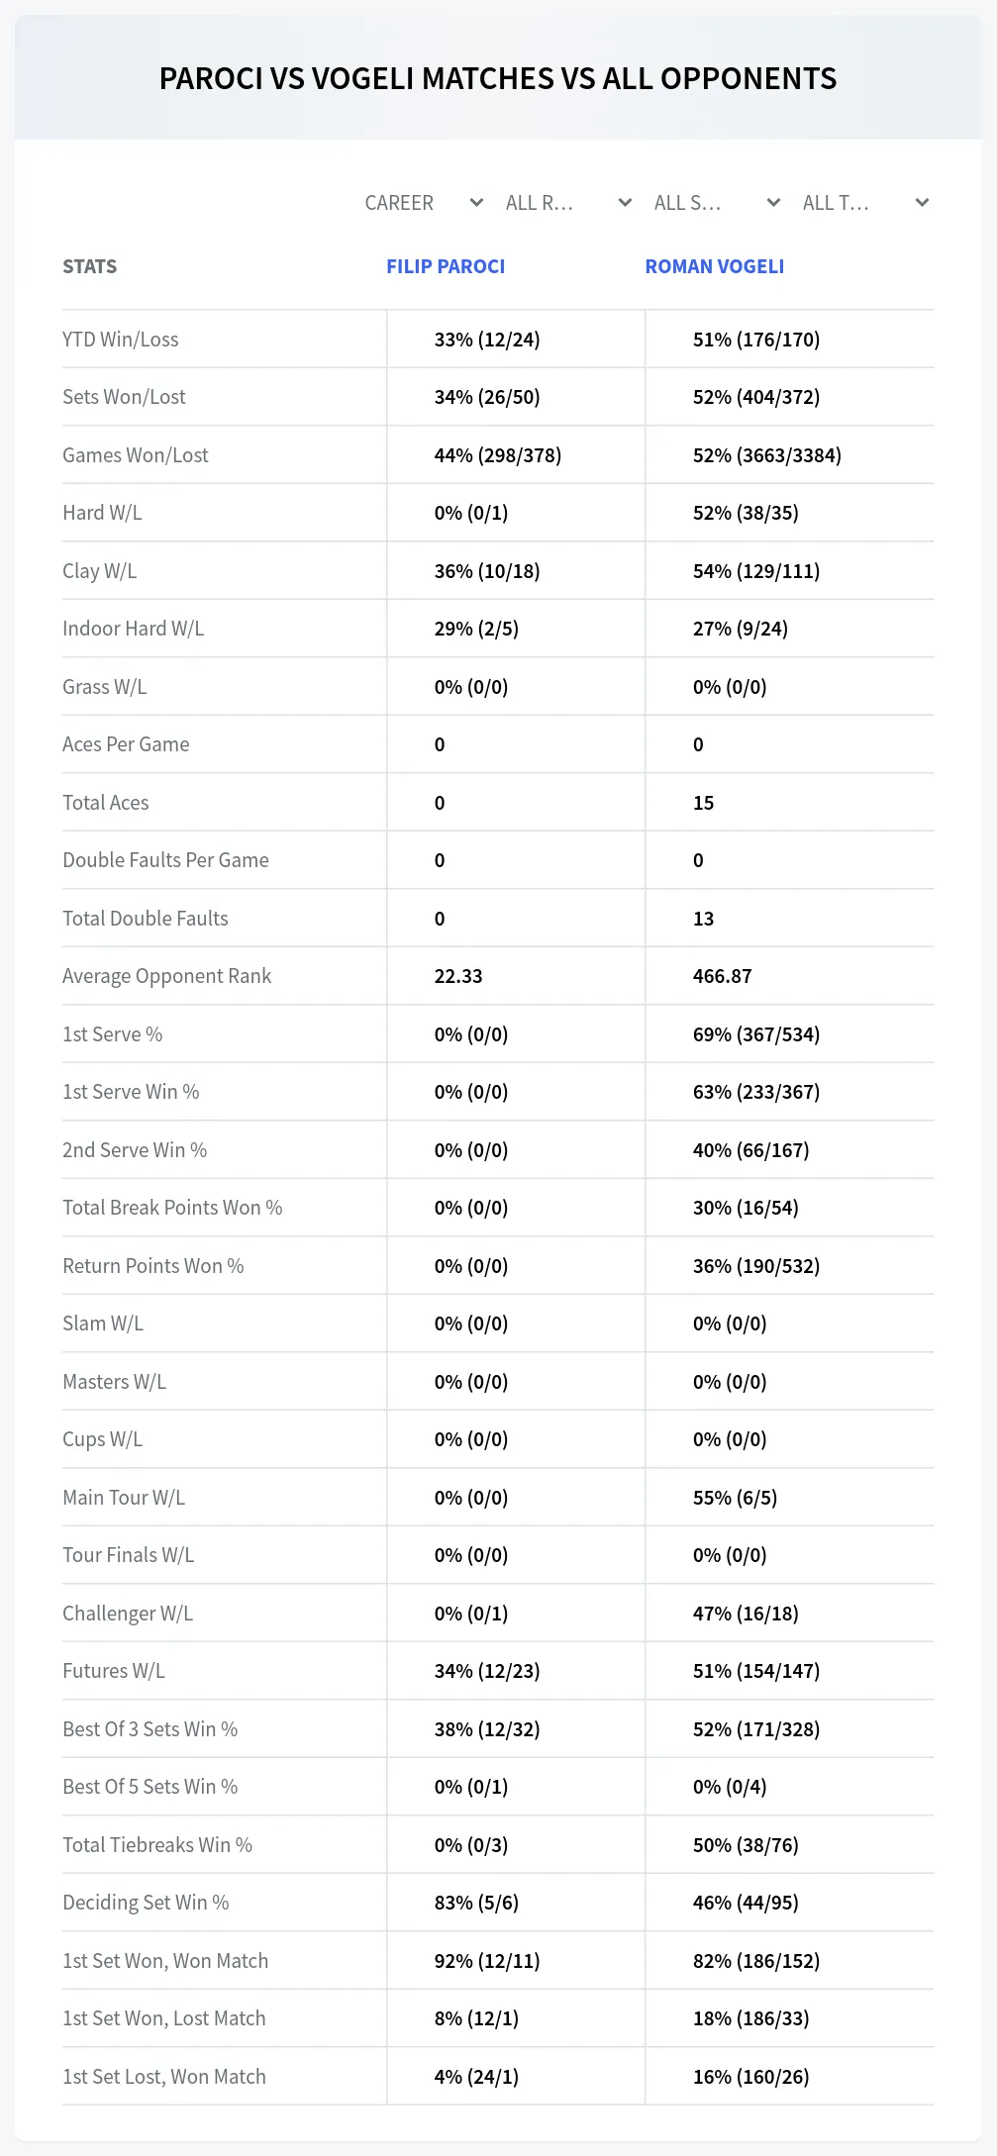Click Vogeli's Total Aces value 15
This screenshot has height=2156, width=997.
(704, 803)
